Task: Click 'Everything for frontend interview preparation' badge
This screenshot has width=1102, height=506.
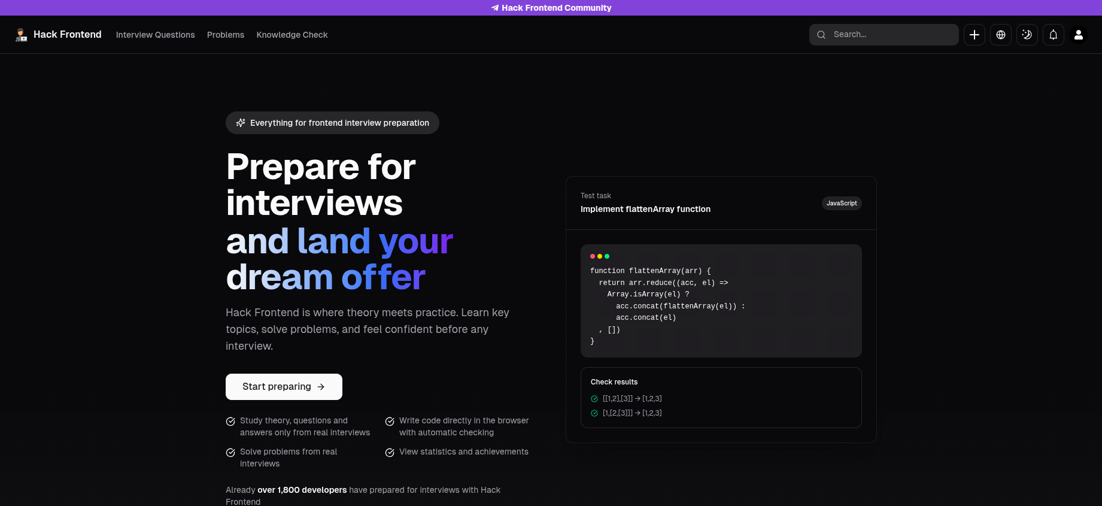Action: point(332,123)
